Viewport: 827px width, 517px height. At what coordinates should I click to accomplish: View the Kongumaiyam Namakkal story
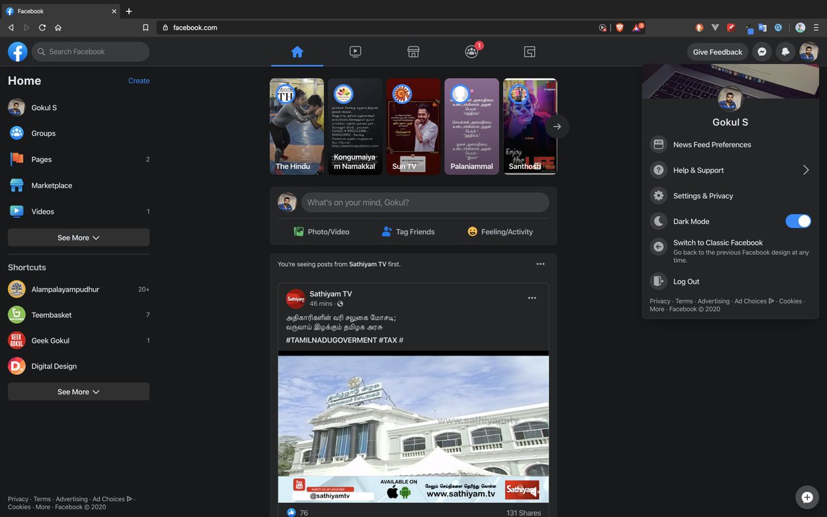(x=355, y=126)
